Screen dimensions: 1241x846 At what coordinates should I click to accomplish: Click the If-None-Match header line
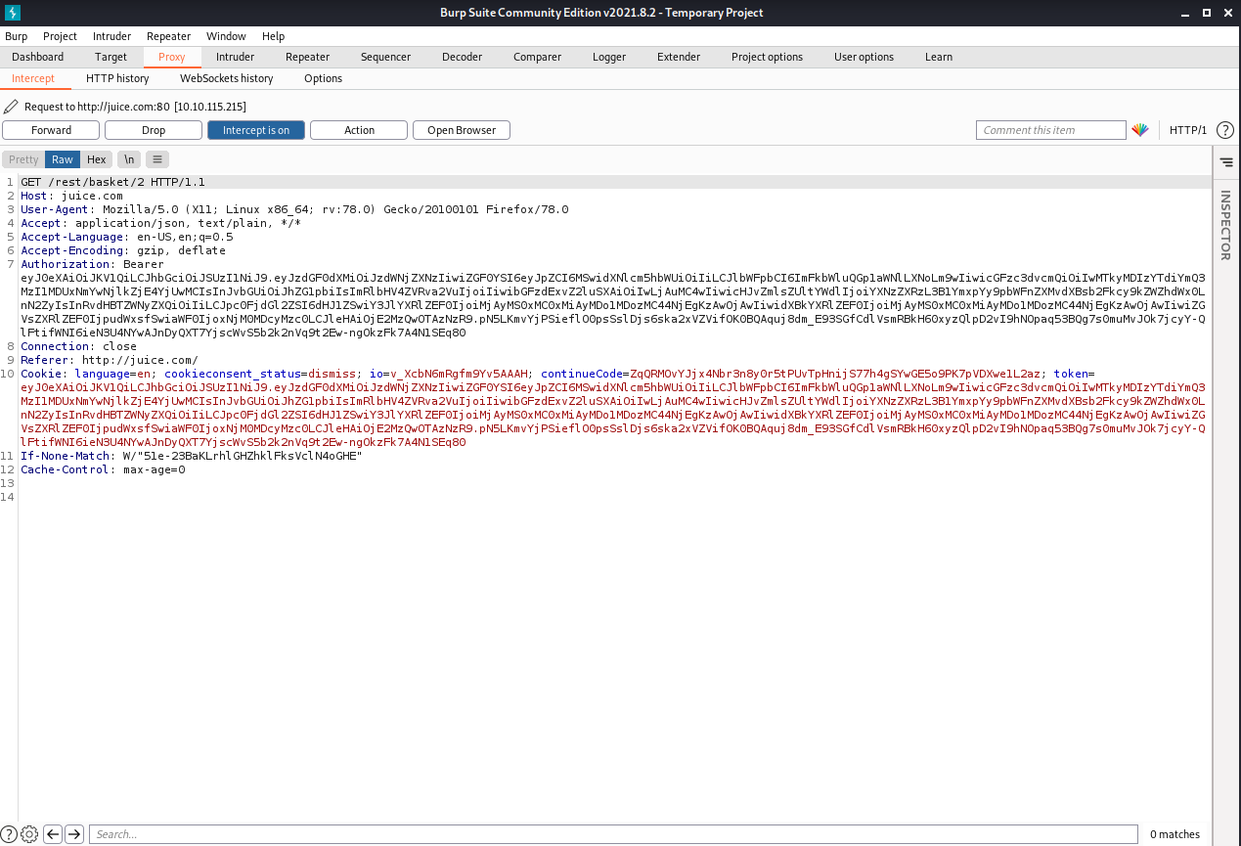[192, 456]
